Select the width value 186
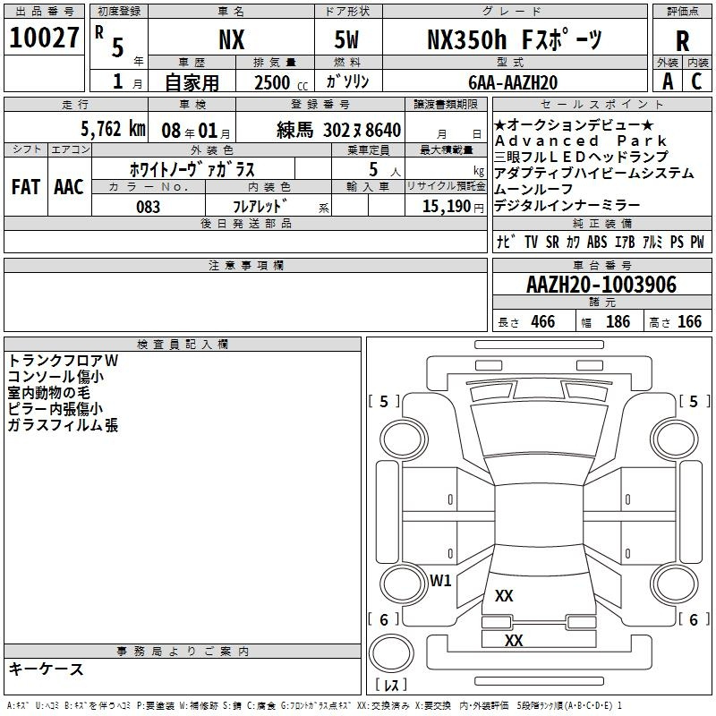 coord(618,322)
